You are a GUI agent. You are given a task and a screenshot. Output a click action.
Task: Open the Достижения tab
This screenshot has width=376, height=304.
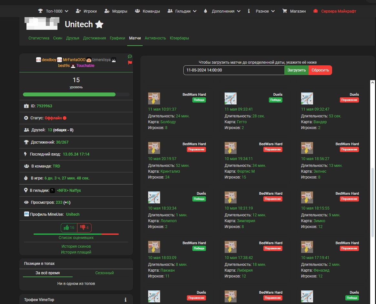click(94, 38)
